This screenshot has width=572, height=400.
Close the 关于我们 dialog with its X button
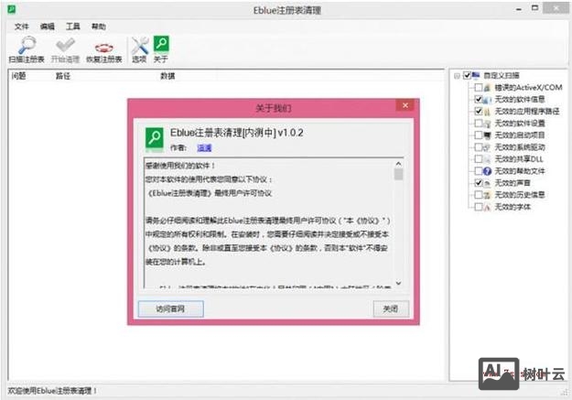(405, 105)
